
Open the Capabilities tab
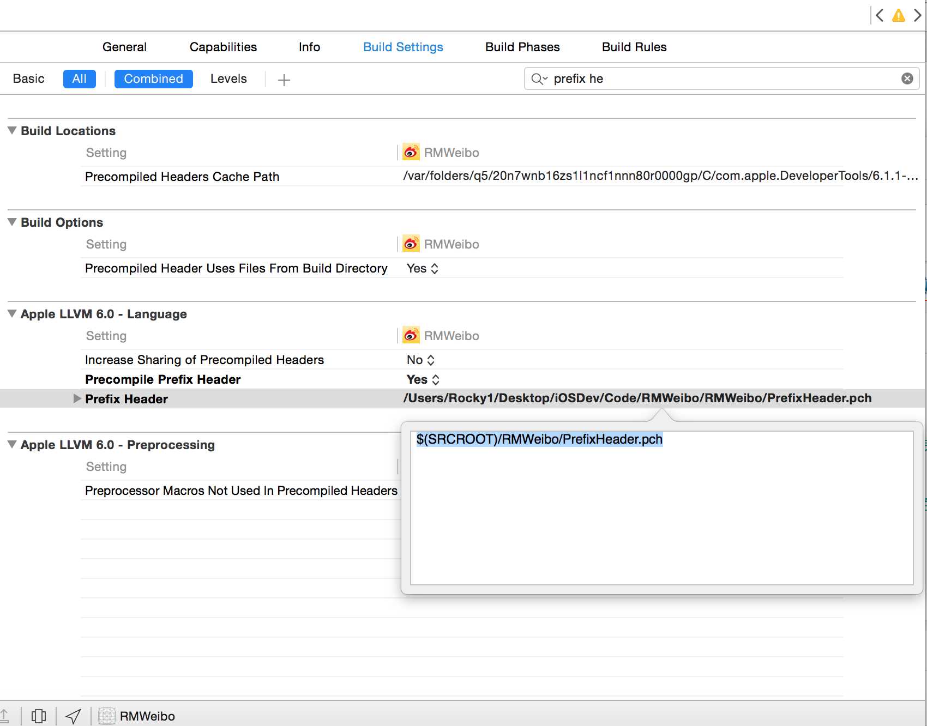223,47
